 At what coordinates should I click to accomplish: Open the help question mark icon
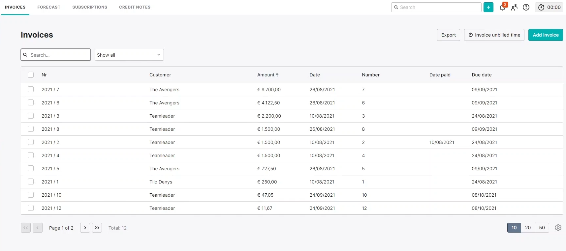(526, 7)
